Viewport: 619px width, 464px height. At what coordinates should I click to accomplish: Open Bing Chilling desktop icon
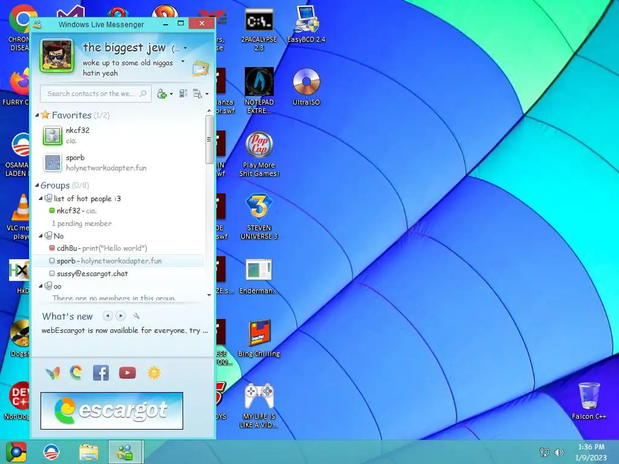coord(259,338)
